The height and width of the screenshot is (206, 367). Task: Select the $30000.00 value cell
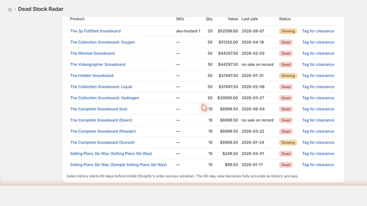pos(228,98)
